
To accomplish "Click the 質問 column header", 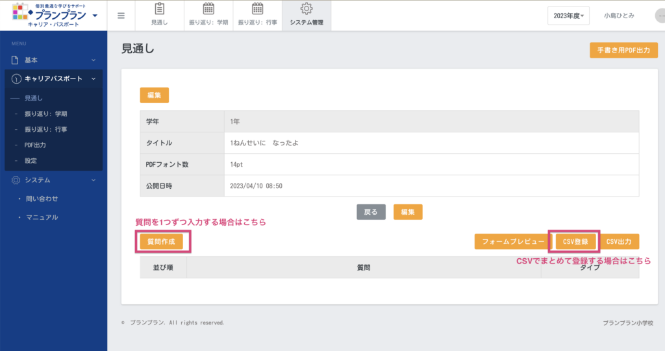I will pos(364,267).
